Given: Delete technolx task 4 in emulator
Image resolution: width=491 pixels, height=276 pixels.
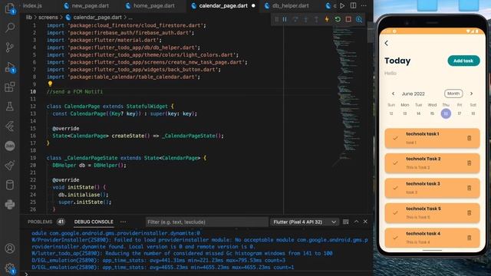Looking at the screenshot, I should [469, 238].
